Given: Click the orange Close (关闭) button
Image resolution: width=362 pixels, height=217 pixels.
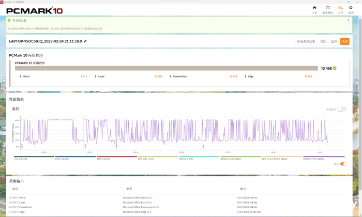Looking at the screenshot, I should (345, 41).
